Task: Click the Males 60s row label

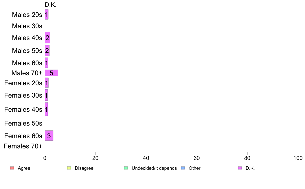Action: click(27, 63)
